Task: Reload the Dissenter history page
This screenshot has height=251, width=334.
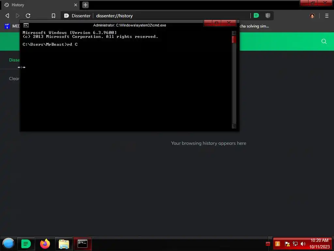Action: click(28, 16)
